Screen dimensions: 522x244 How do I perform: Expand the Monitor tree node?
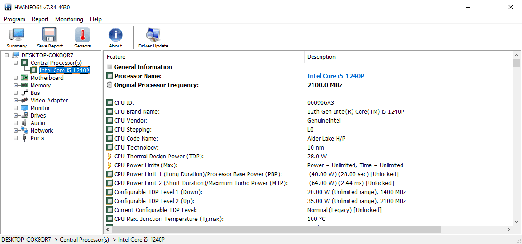click(x=16, y=108)
